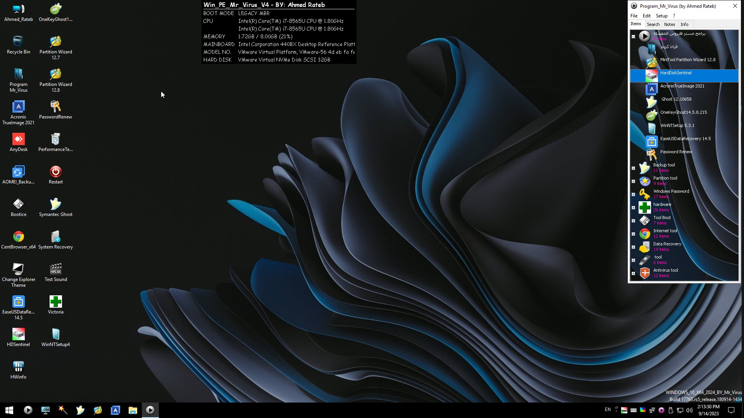Open the Windows Start button
The image size is (744, 418).
9,410
